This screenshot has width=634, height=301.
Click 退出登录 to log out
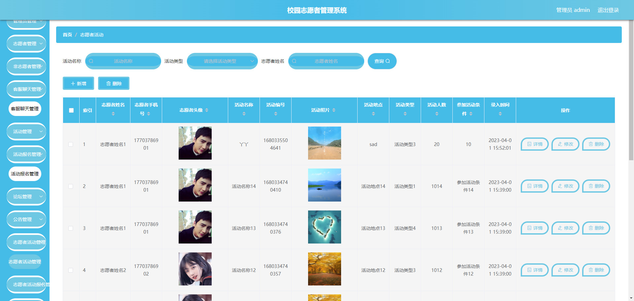pos(608,10)
